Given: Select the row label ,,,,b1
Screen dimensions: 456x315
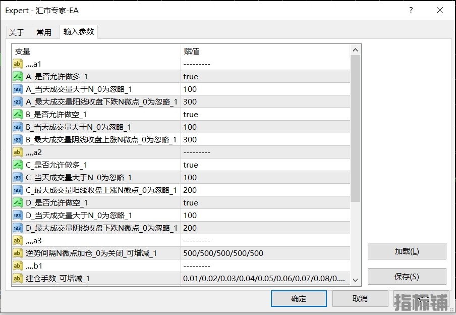Looking at the screenshot, I should click(x=34, y=266).
